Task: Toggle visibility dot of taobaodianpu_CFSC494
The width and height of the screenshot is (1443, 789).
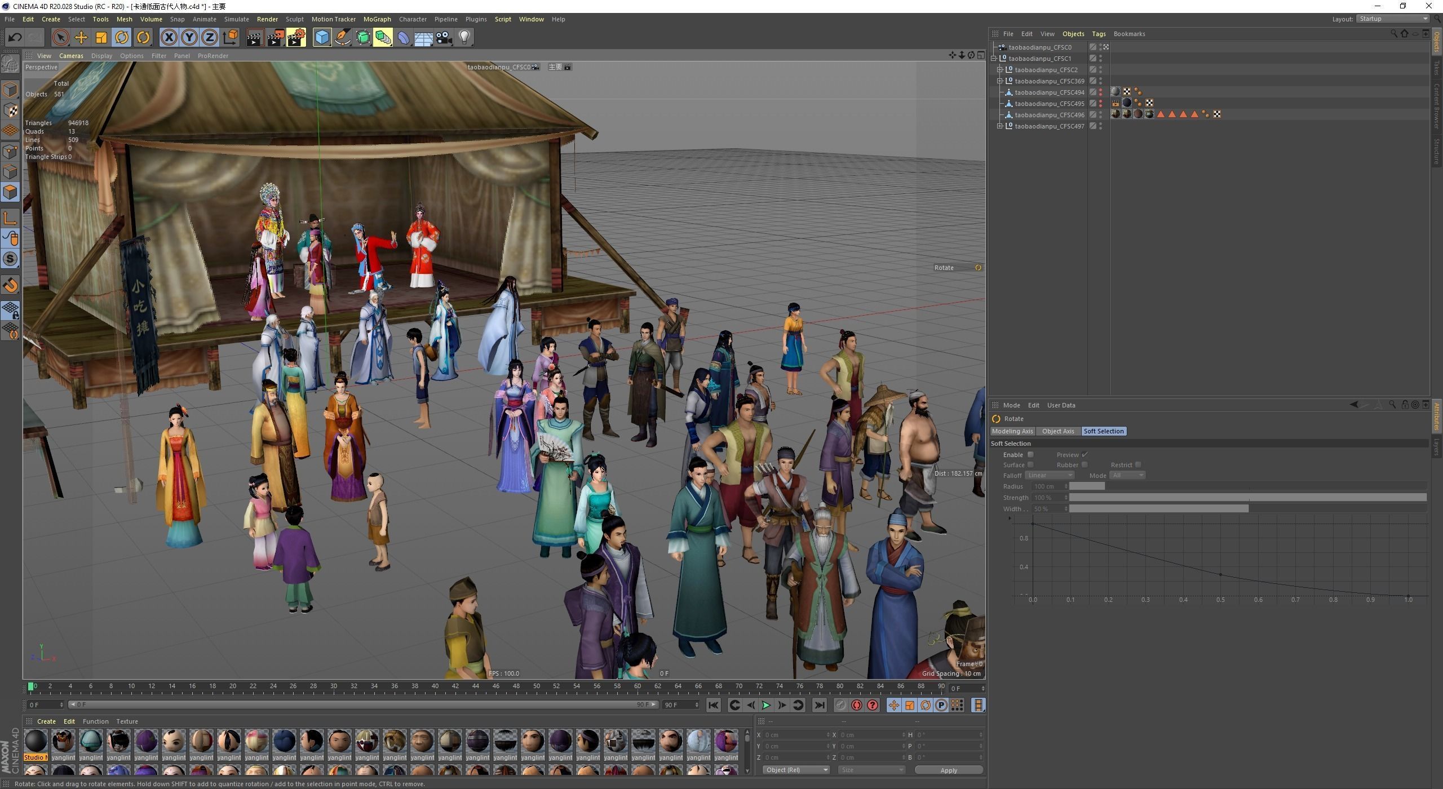Action: (1100, 90)
